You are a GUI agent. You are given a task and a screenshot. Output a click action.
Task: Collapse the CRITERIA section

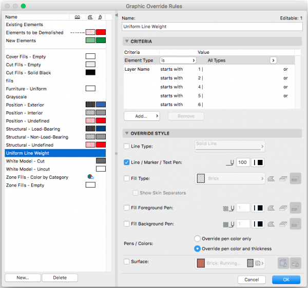[x=127, y=41]
